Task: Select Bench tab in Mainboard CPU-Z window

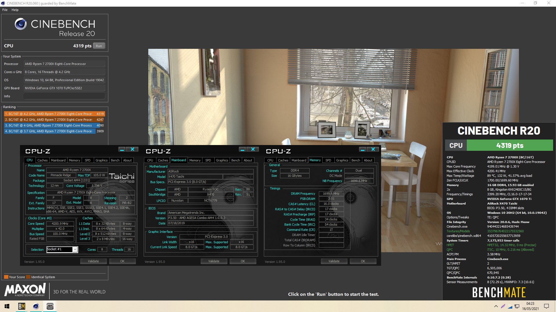Action: coord(236,160)
